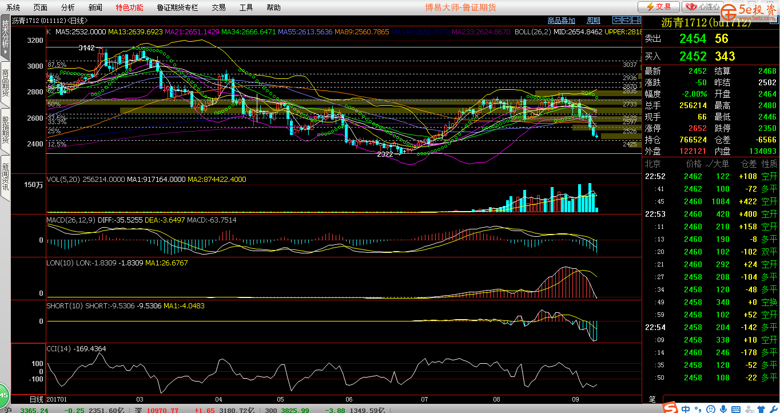780x413 pixels.
Task: Click the SHORT(10) indicator label
Action: pyautogui.click(x=65, y=306)
